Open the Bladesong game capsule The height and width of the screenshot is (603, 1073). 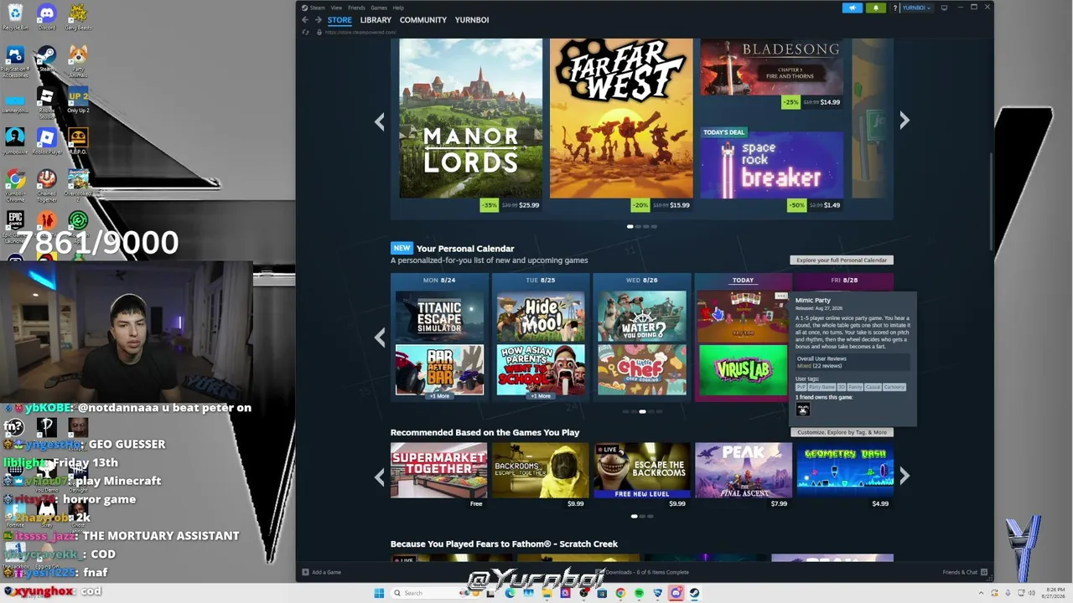tap(772, 66)
